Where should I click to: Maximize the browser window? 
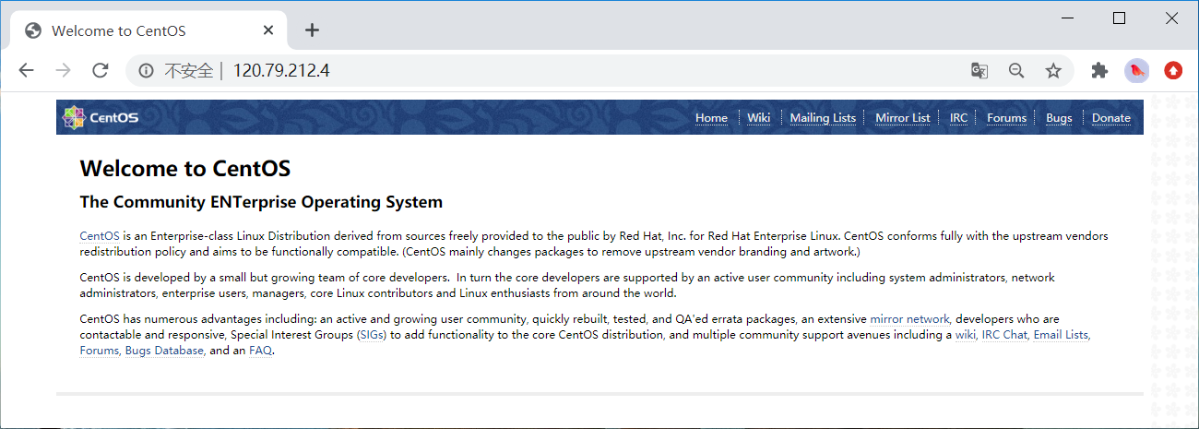1119,18
